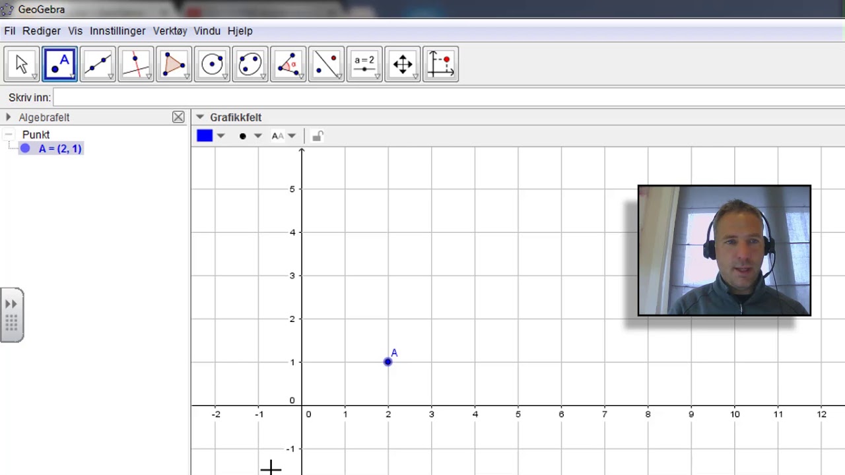This screenshot has height=475, width=845.
Task: Select the Polygon tool
Action: 174,64
